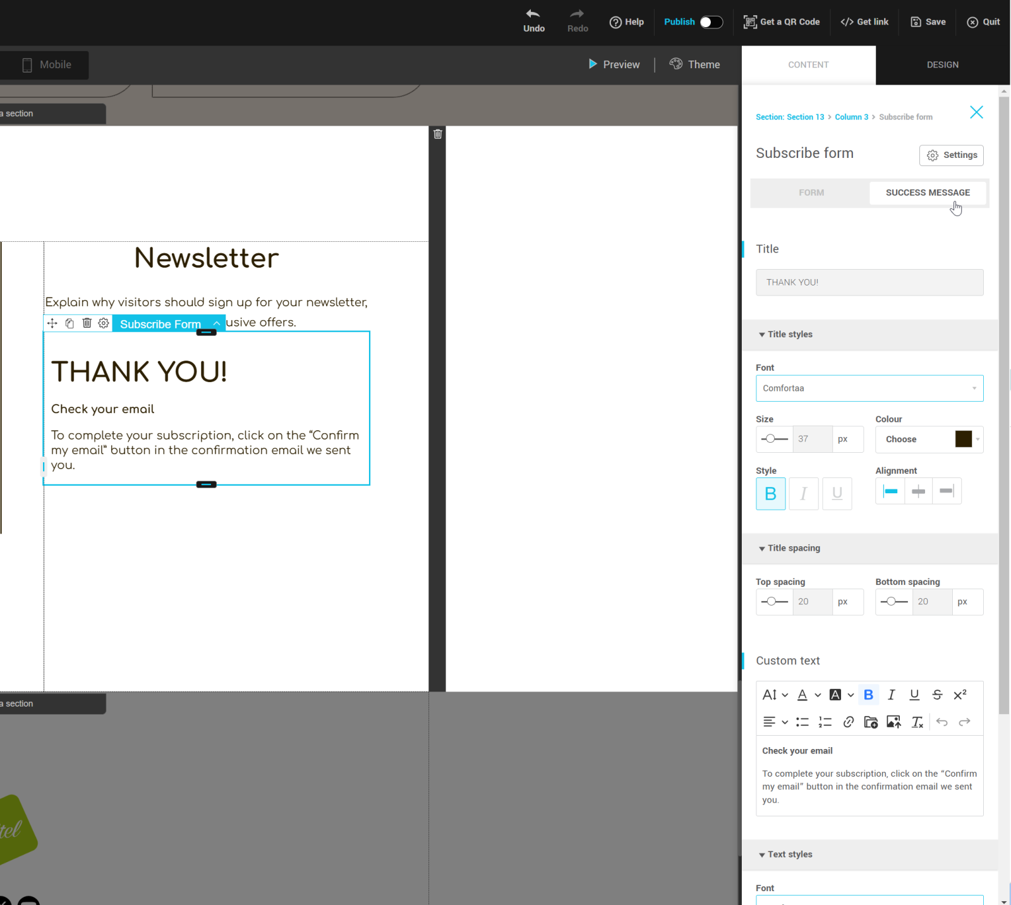The image size is (1011, 905).
Task: Duplicate the Subscribe Form element
Action: 70,323
